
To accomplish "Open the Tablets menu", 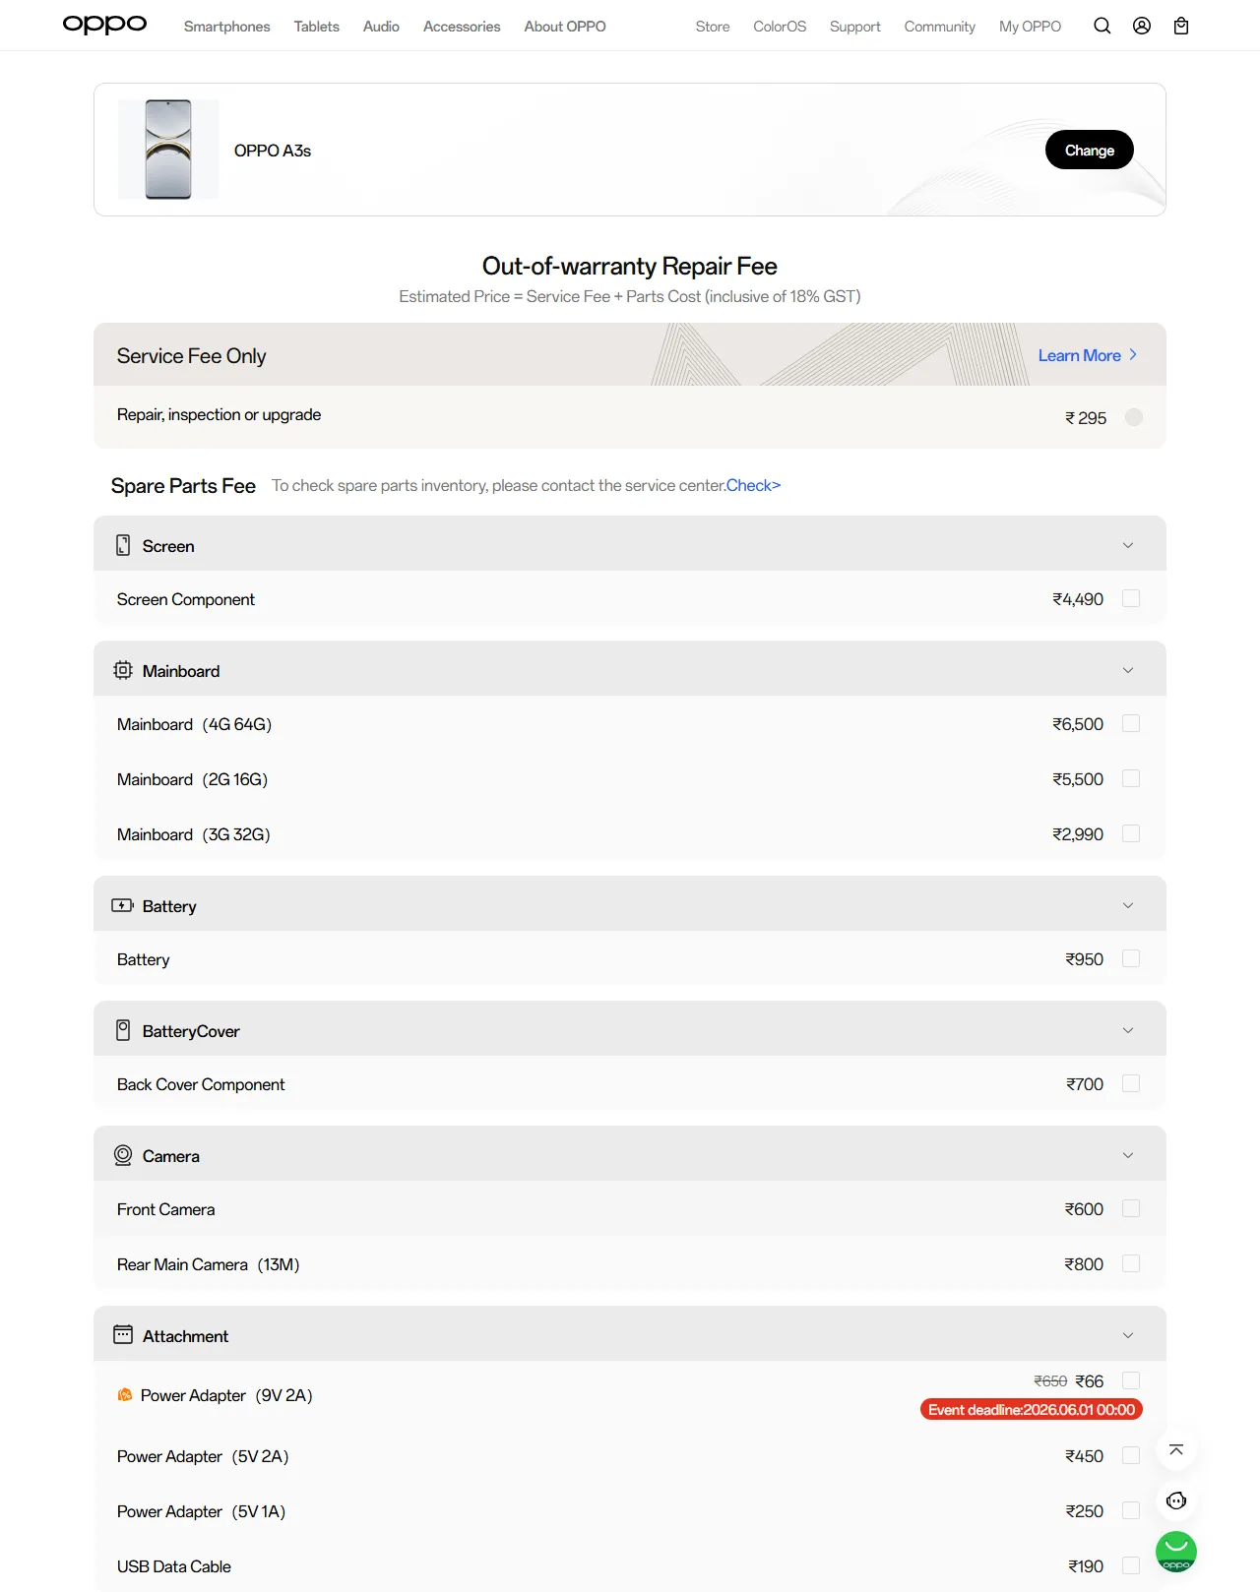I will [x=316, y=27].
